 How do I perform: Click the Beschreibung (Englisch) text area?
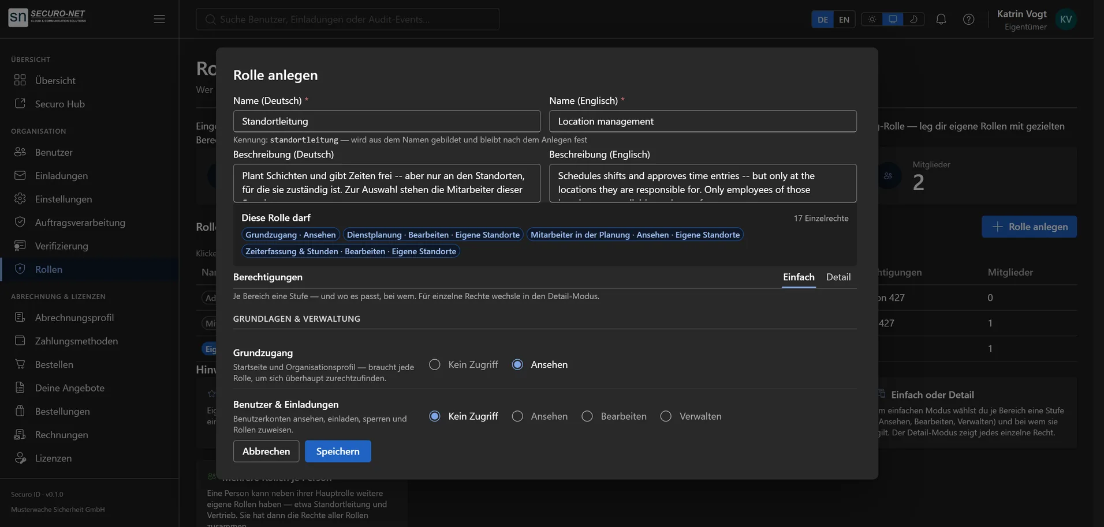point(703,183)
